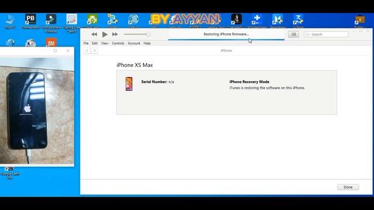Click the Serial Number label
The image size is (374, 210).
pyautogui.click(x=154, y=82)
